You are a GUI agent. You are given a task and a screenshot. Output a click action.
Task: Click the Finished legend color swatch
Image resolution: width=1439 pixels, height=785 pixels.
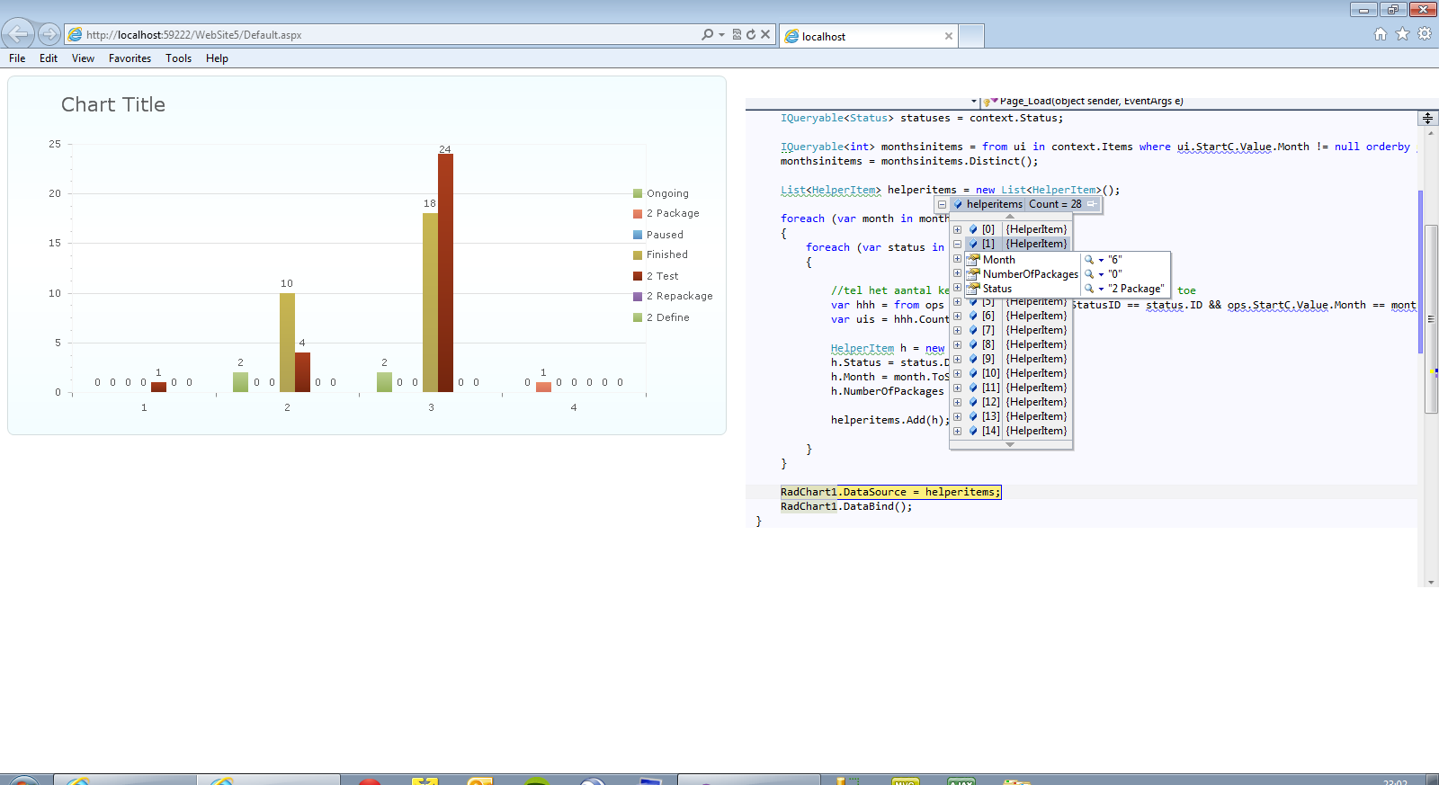638,255
